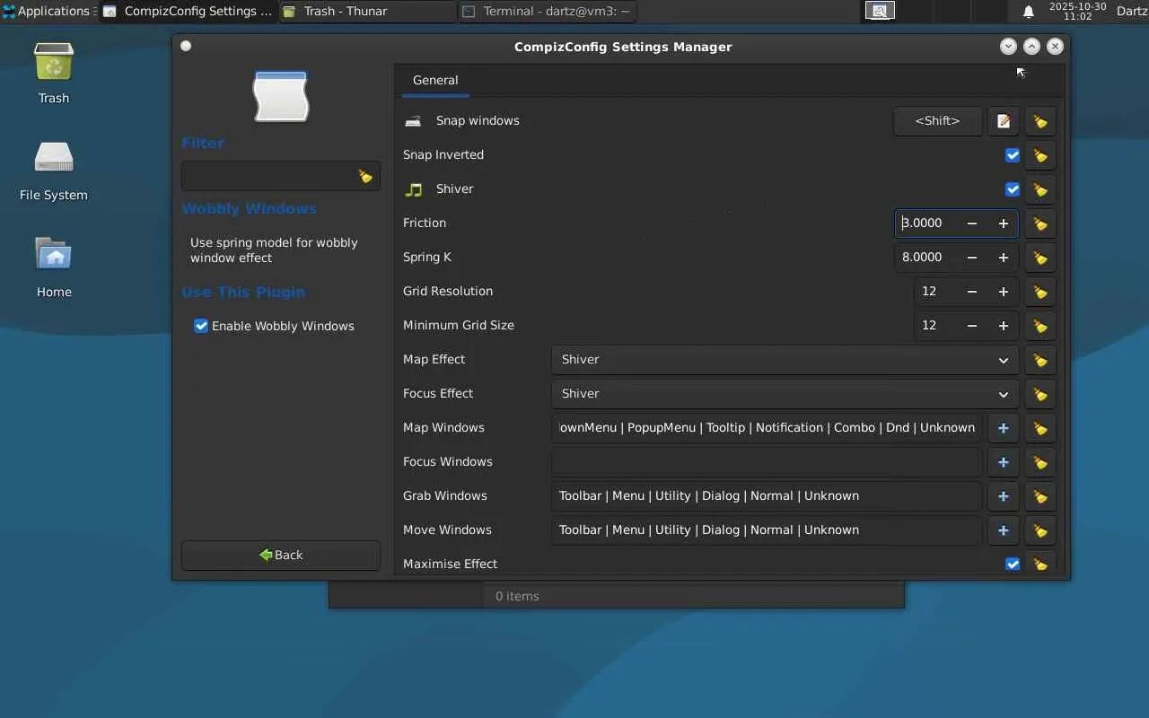This screenshot has width=1149, height=718.
Task: Decrease Grid Resolution with the minus button
Action: click(971, 292)
